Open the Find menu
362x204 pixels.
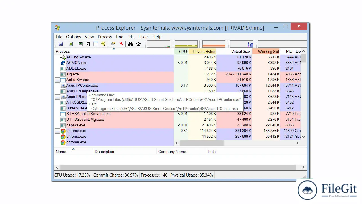coord(120,37)
